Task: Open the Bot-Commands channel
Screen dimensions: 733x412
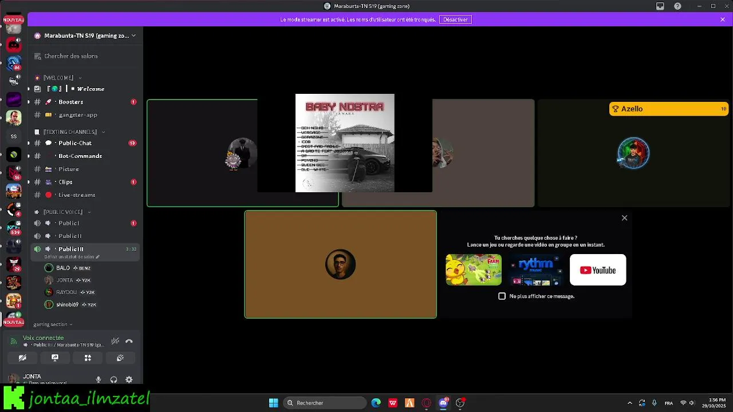Action: coord(85,156)
